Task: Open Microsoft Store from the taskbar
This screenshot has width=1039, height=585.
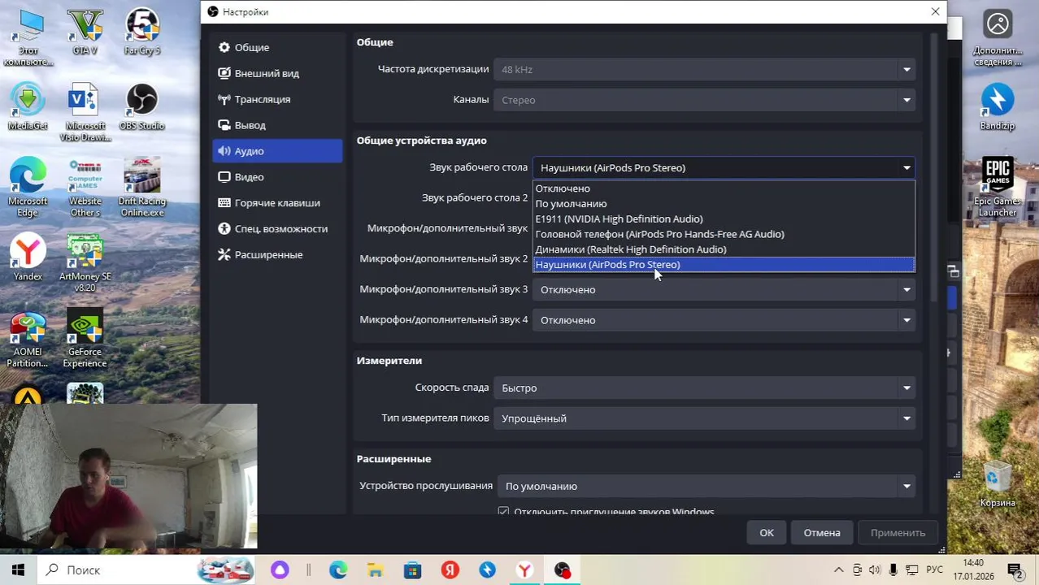Action: pos(412,570)
